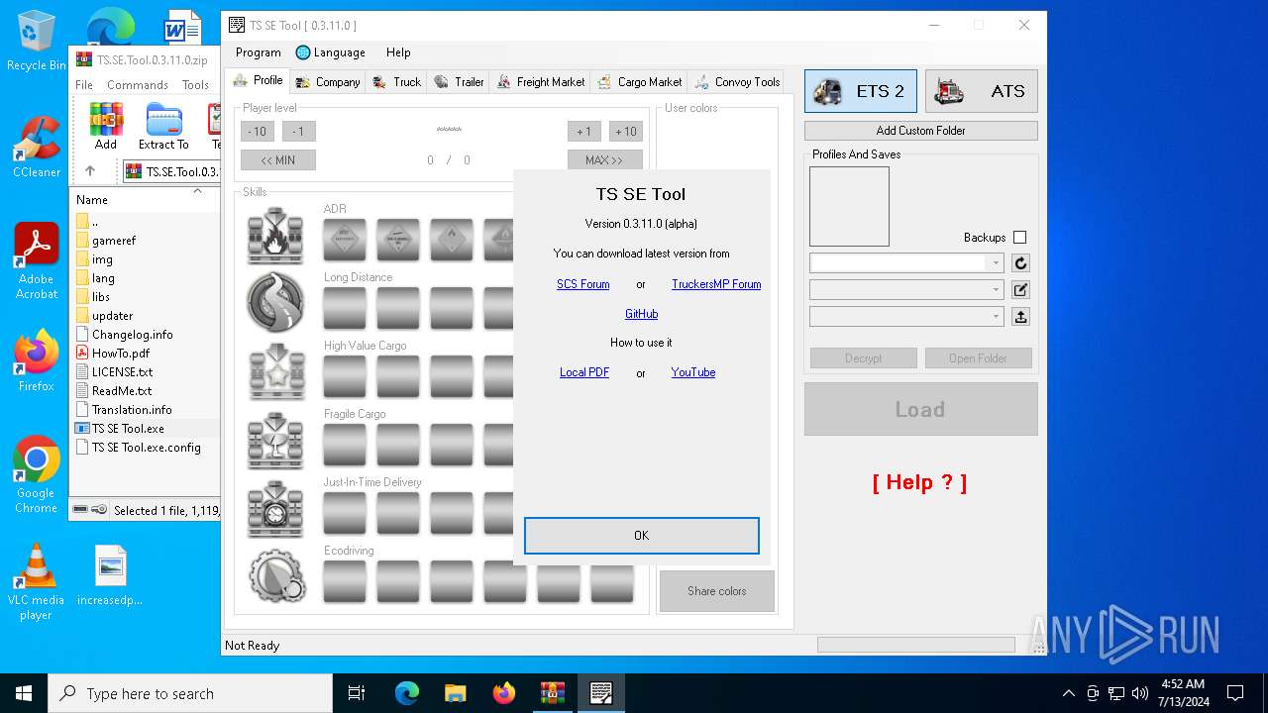
Task: Switch to the Company tab
Action: pyautogui.click(x=327, y=82)
